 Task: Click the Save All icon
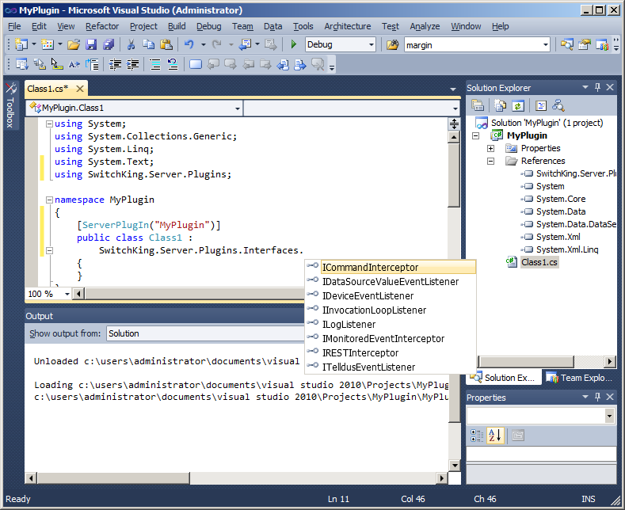[x=109, y=44]
